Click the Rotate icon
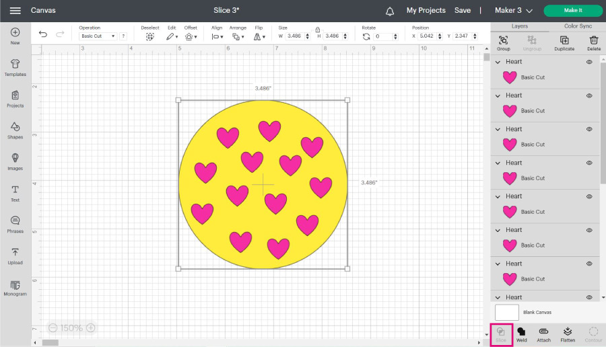The height and width of the screenshot is (347, 606). 366,37
